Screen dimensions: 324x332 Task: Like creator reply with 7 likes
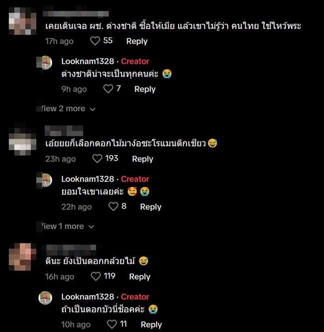click(x=108, y=89)
